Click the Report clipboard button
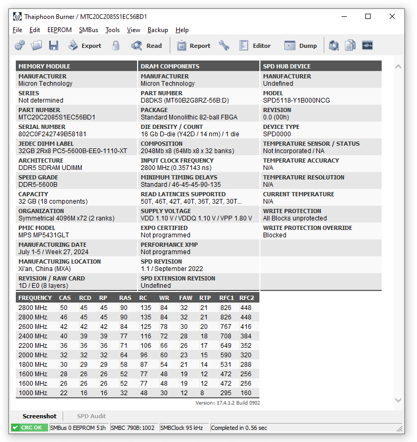Screen dimensions: 417x442 tap(193, 45)
